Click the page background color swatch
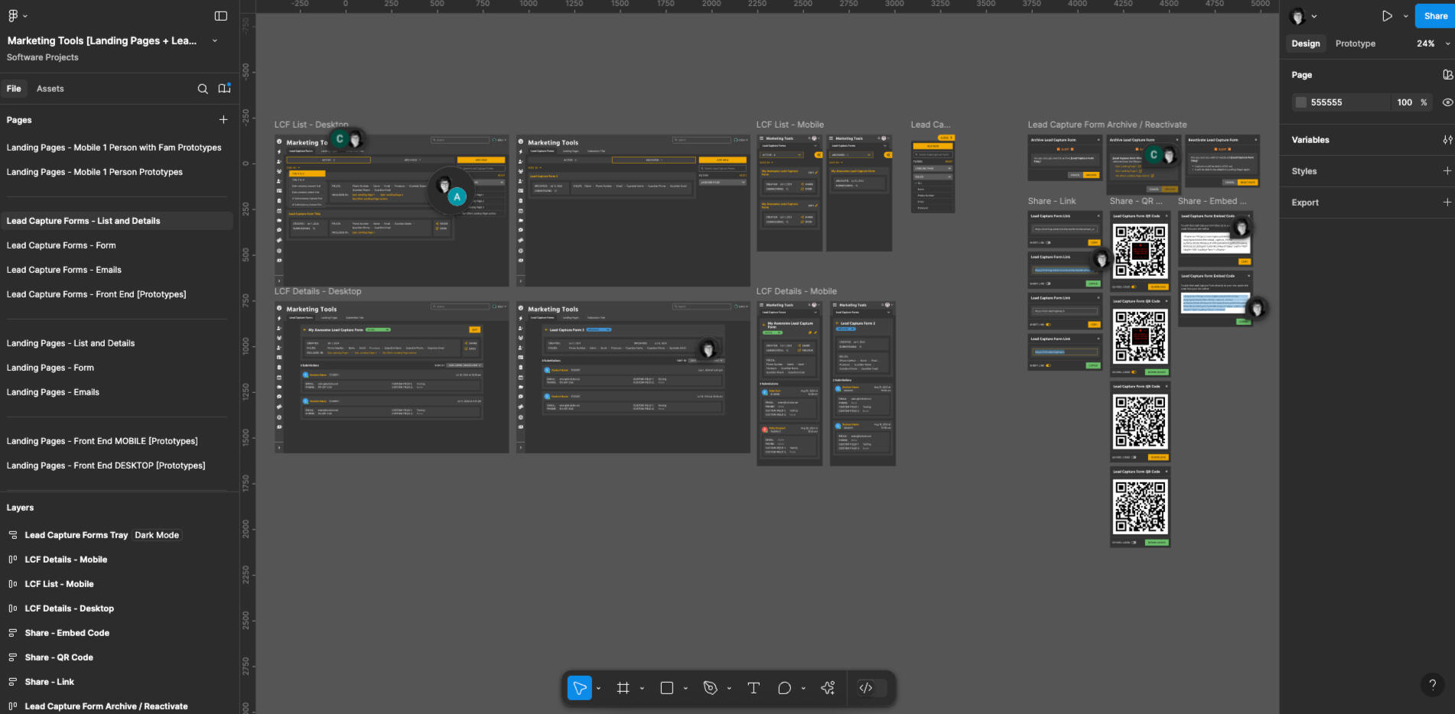Image resolution: width=1455 pixels, height=714 pixels. point(1300,102)
